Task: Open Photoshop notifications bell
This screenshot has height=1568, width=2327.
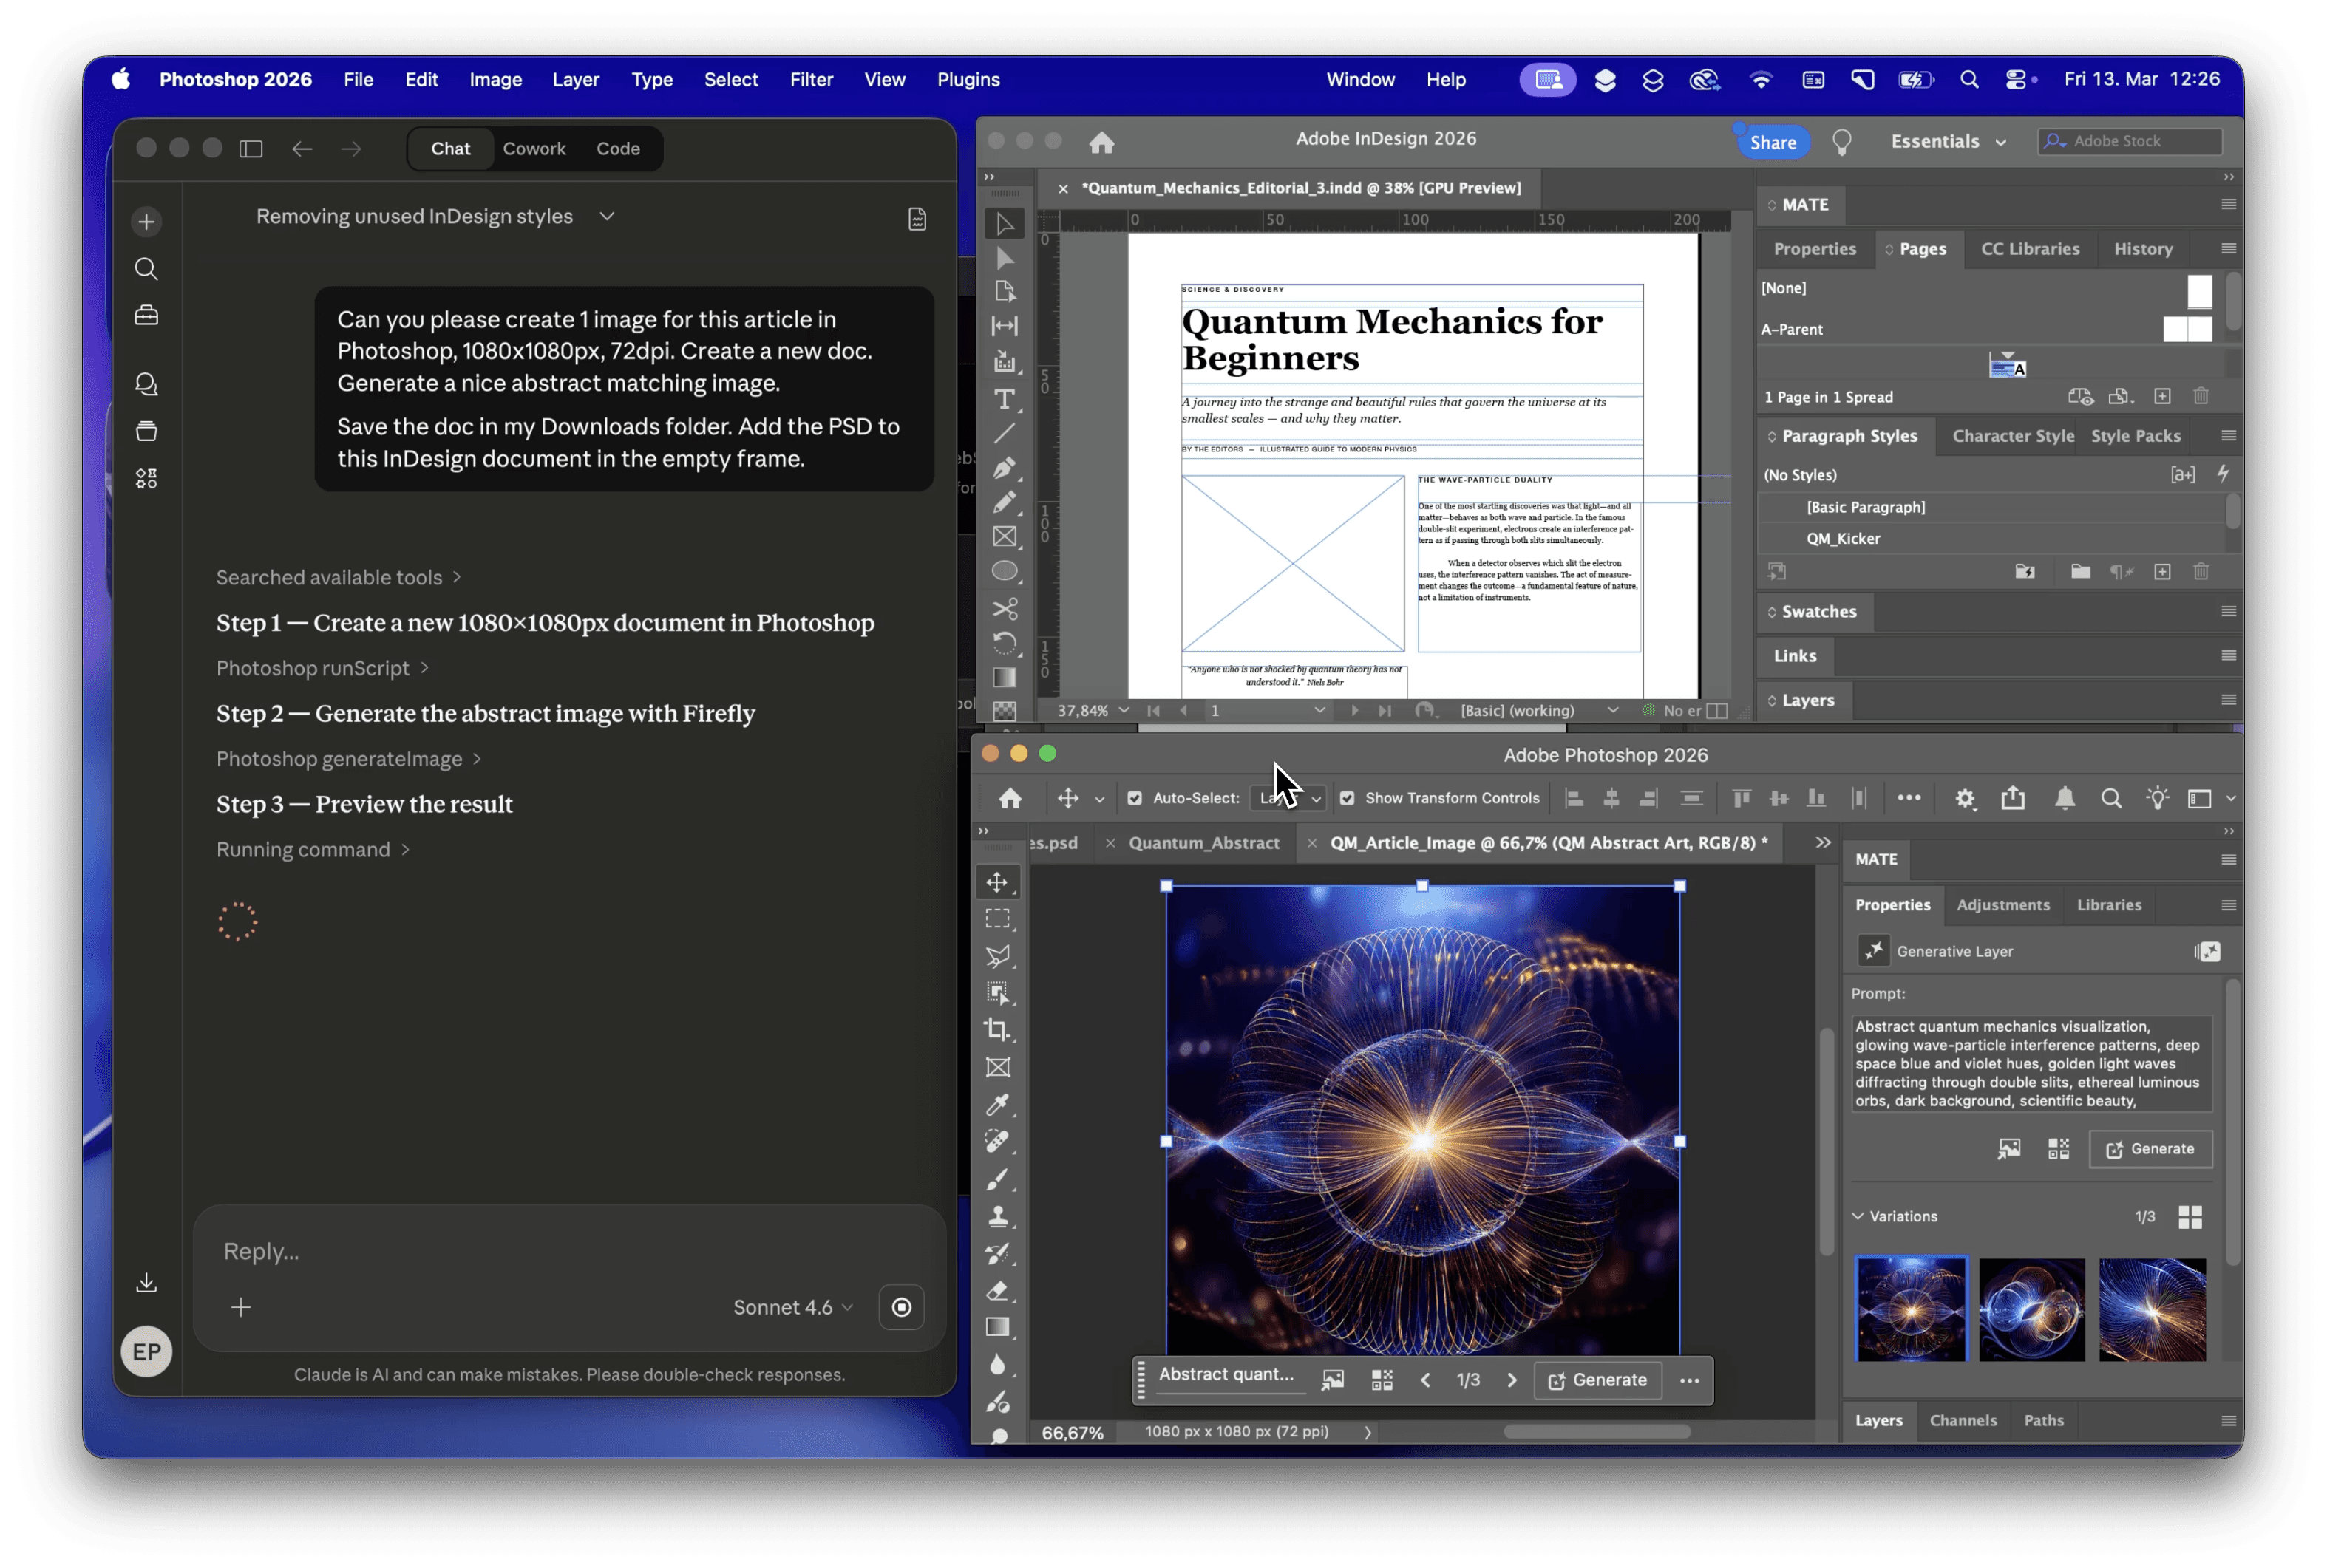Action: tap(2064, 798)
